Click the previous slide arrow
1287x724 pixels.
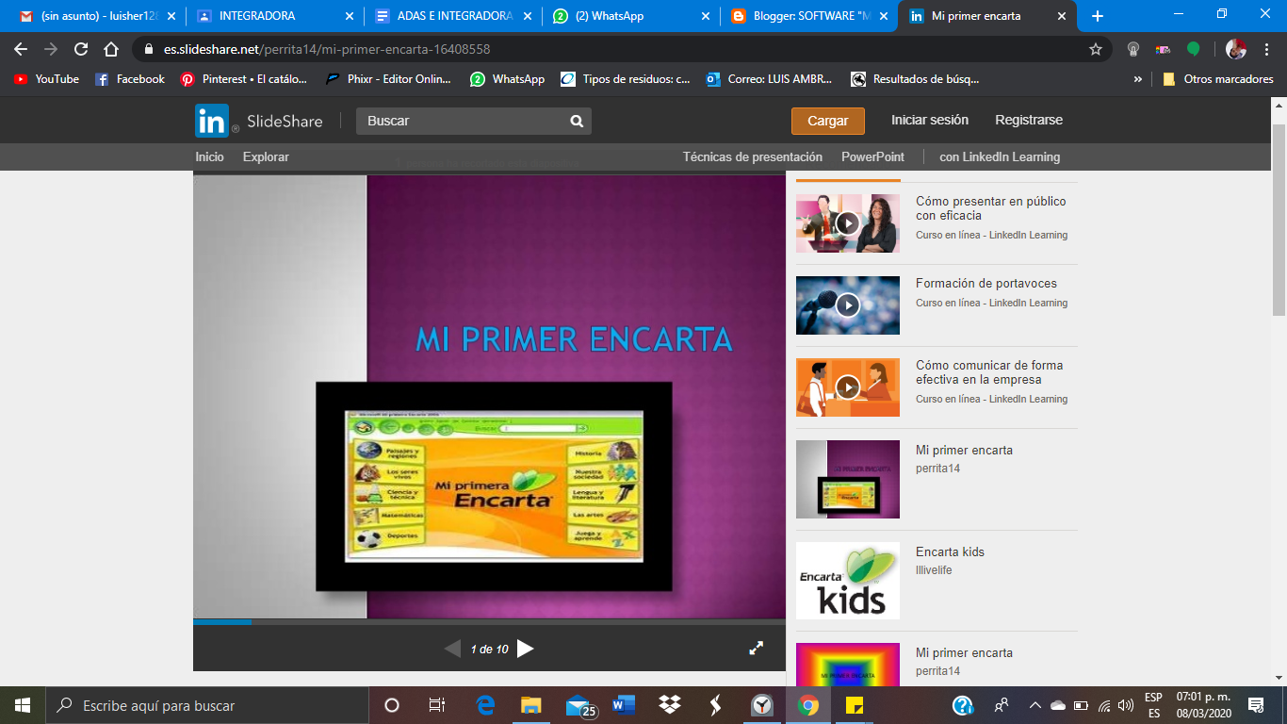tap(451, 649)
